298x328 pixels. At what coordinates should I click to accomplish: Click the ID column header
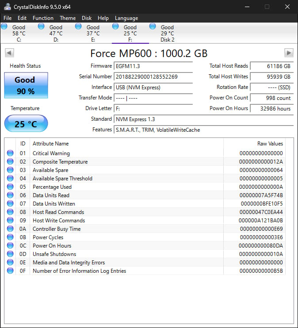pos(23,144)
